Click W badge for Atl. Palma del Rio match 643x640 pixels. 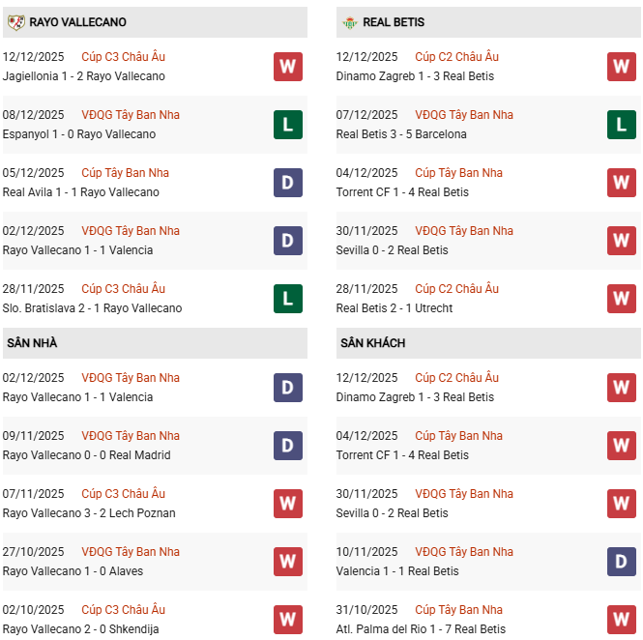(622, 620)
